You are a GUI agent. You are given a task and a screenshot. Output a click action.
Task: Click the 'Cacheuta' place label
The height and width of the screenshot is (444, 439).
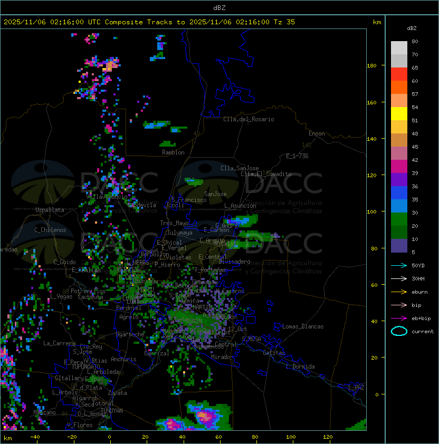(90, 297)
